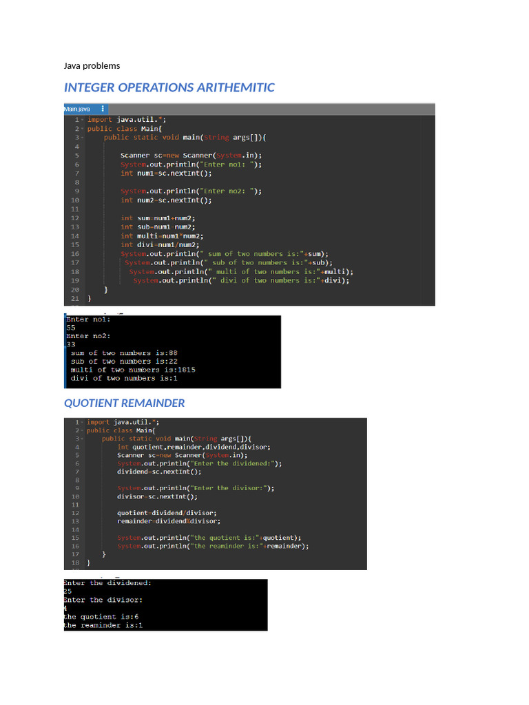Click the INTEGER OPERATIONS ARITHEMITIC heading
Image resolution: width=529 pixels, height=705 pixels.
click(x=169, y=87)
